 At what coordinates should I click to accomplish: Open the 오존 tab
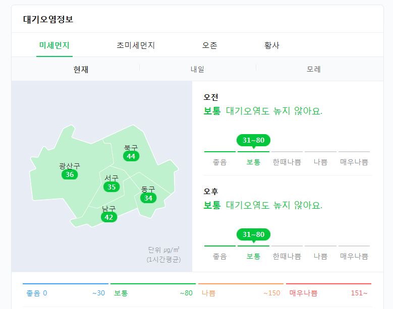[x=209, y=45]
